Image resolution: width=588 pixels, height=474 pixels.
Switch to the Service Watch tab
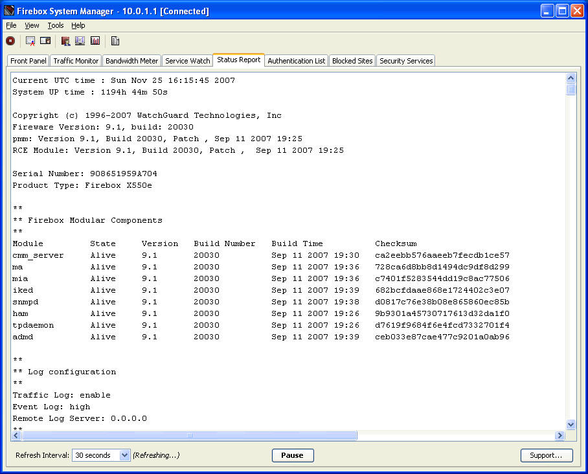point(188,61)
